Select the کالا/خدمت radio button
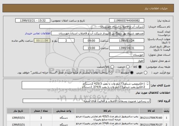The width and height of the screenshot is (179, 126). click(x=112, y=67)
